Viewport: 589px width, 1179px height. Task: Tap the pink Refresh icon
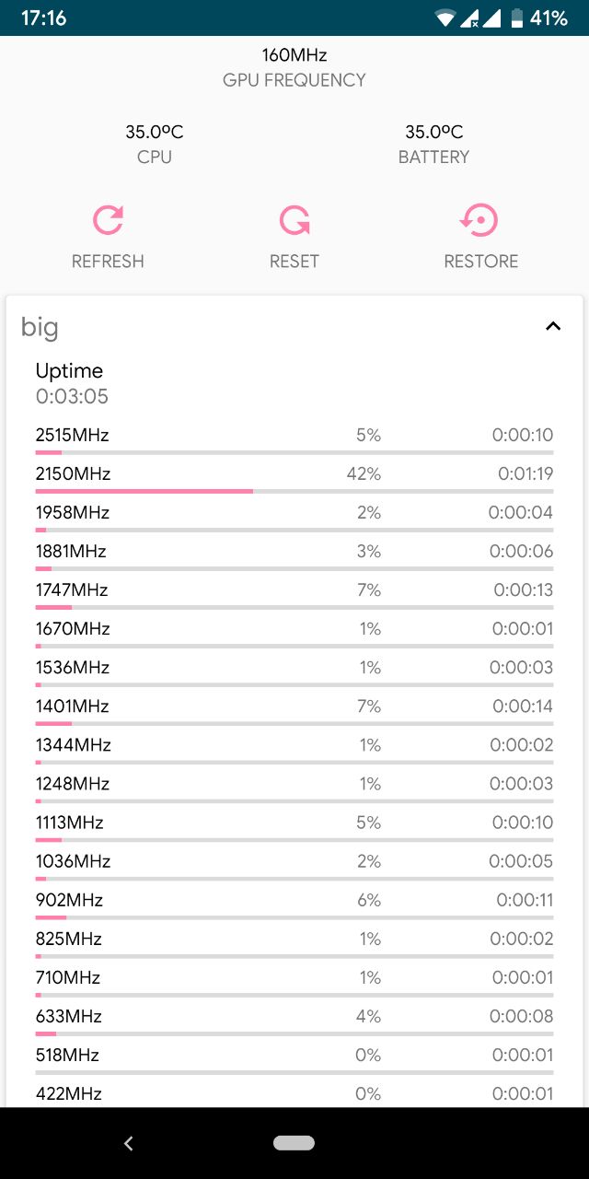pos(108,221)
